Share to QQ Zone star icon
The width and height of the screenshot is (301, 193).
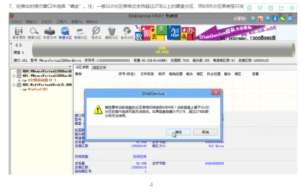click(x=253, y=18)
